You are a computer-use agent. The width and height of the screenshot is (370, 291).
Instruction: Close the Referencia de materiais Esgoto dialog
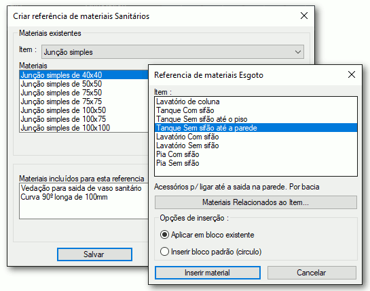coord(352,75)
